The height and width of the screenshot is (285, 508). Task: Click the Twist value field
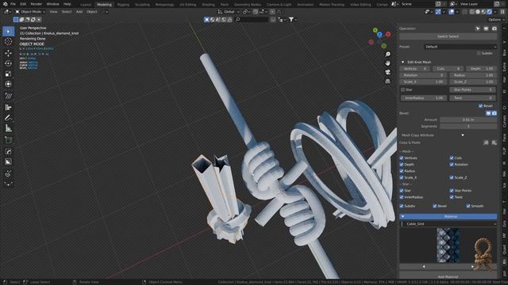pos(473,98)
